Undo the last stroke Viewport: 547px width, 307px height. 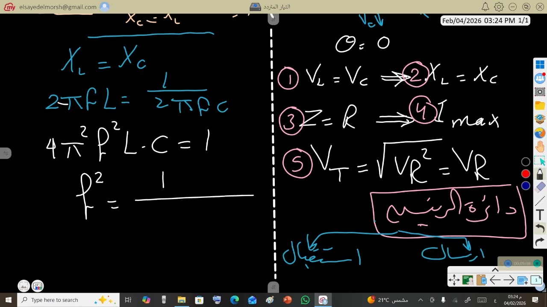pos(540,229)
